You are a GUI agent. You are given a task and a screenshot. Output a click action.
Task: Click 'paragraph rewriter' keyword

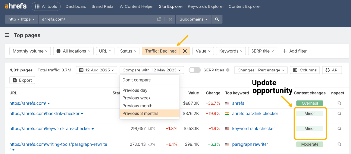(250, 144)
